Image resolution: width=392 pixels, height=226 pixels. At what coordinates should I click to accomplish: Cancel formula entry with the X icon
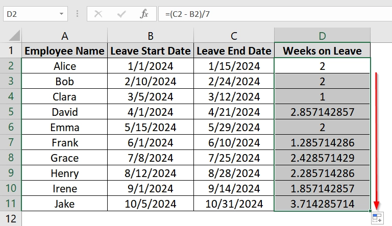98,14
